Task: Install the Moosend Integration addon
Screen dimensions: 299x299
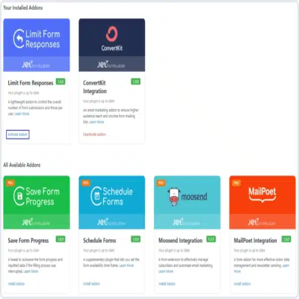Action: [x=166, y=284]
